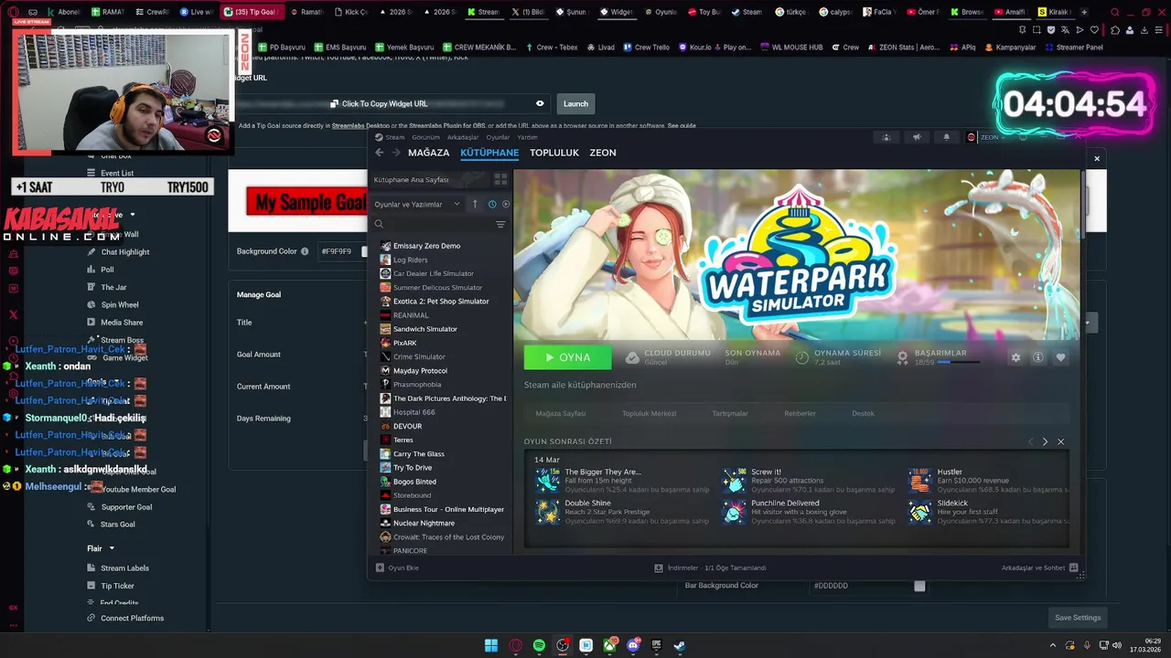The width and height of the screenshot is (1171, 658).
Task: Reveal the widget URL with eye icon
Action: pyautogui.click(x=540, y=103)
